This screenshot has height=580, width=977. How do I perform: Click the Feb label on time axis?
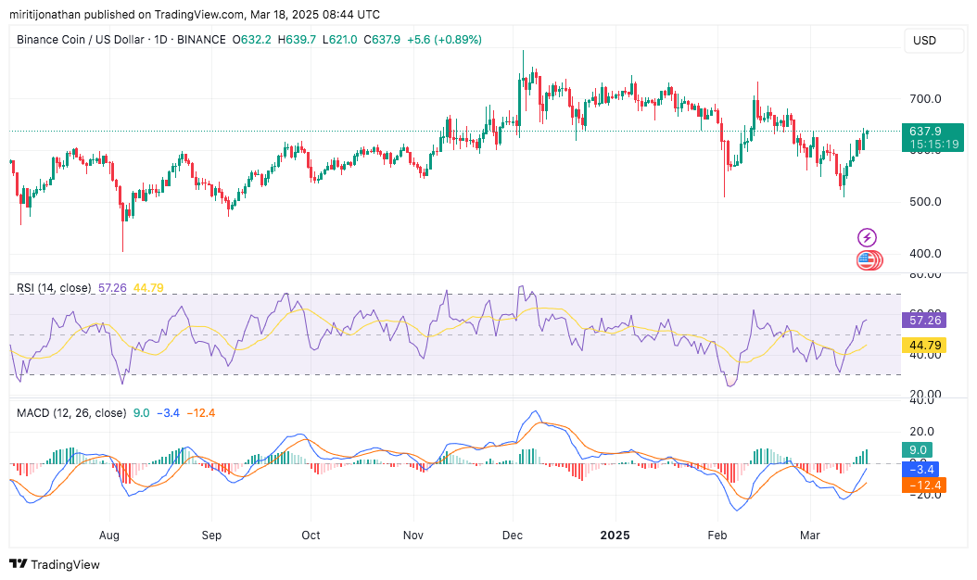click(x=717, y=536)
